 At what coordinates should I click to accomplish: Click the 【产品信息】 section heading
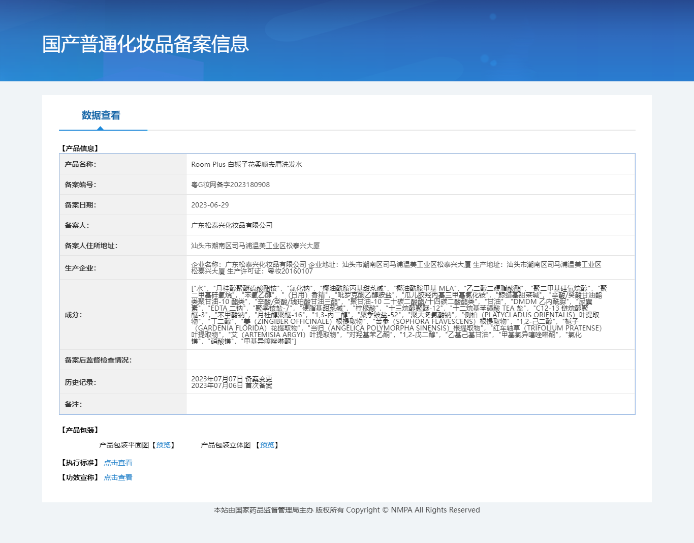80,148
